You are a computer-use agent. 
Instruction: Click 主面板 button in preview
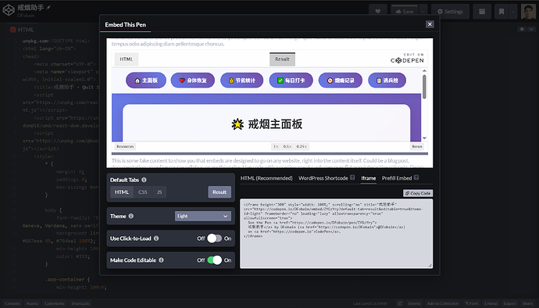coord(146,81)
